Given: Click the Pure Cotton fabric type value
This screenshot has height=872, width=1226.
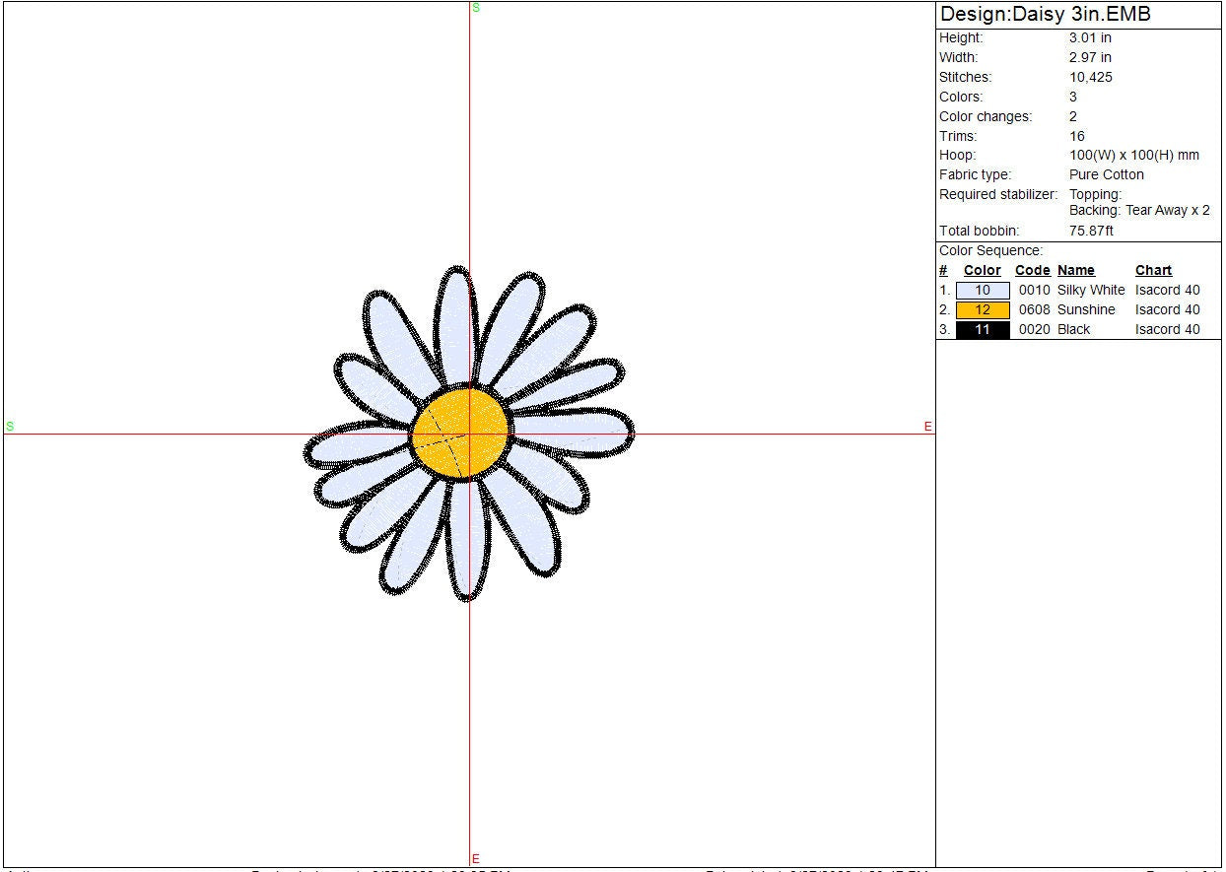Looking at the screenshot, I should [1106, 175].
